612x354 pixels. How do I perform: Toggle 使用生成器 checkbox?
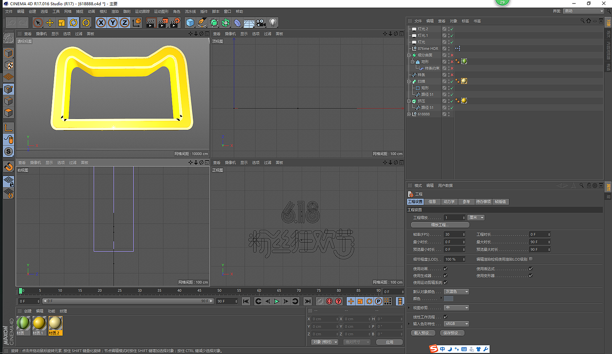coord(446,276)
